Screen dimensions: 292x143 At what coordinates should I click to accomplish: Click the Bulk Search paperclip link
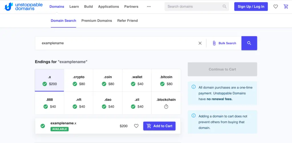(x=224, y=43)
